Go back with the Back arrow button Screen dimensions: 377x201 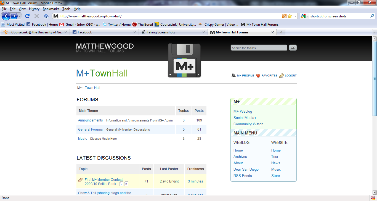[6, 16]
